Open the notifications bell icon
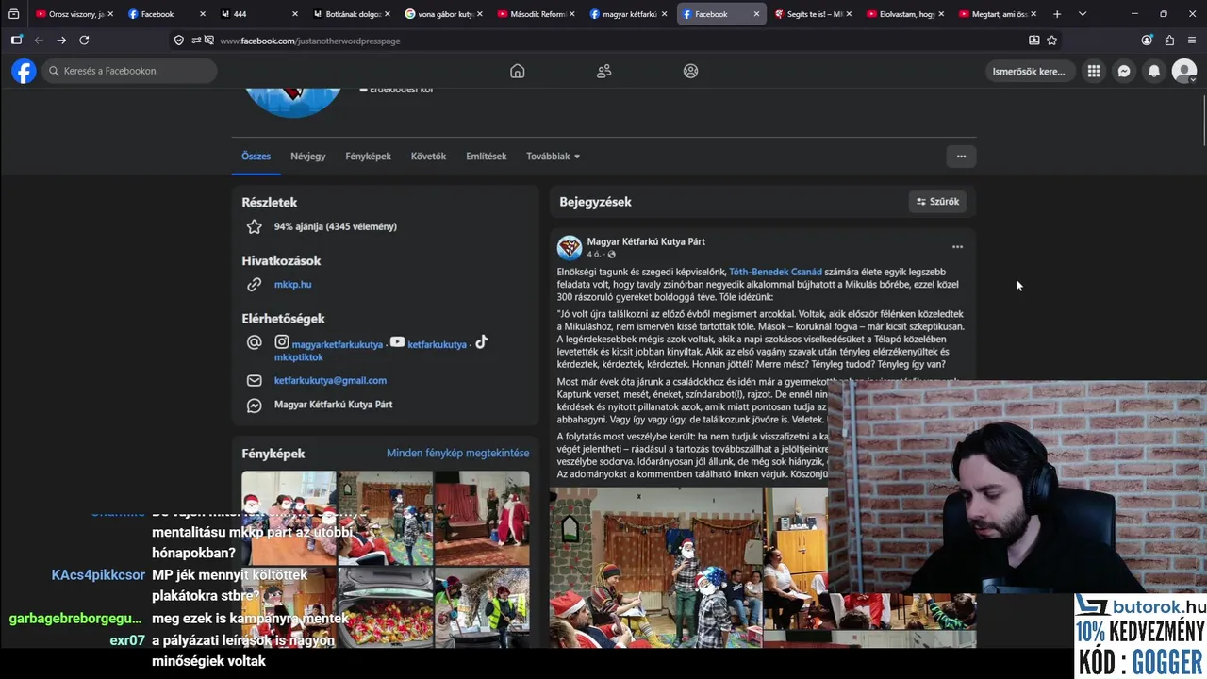This screenshot has width=1207, height=679. click(x=1154, y=71)
